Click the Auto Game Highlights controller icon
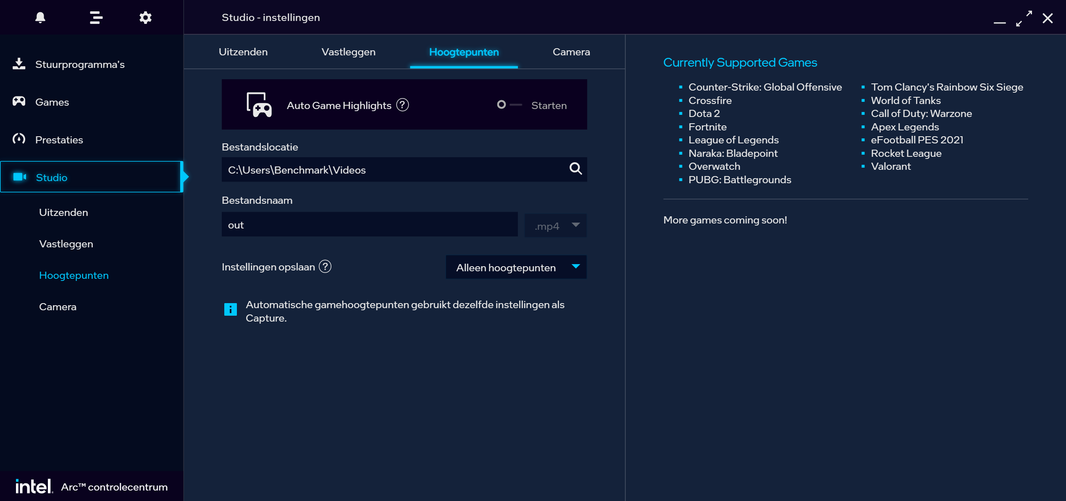This screenshot has height=501, width=1066. tap(259, 105)
